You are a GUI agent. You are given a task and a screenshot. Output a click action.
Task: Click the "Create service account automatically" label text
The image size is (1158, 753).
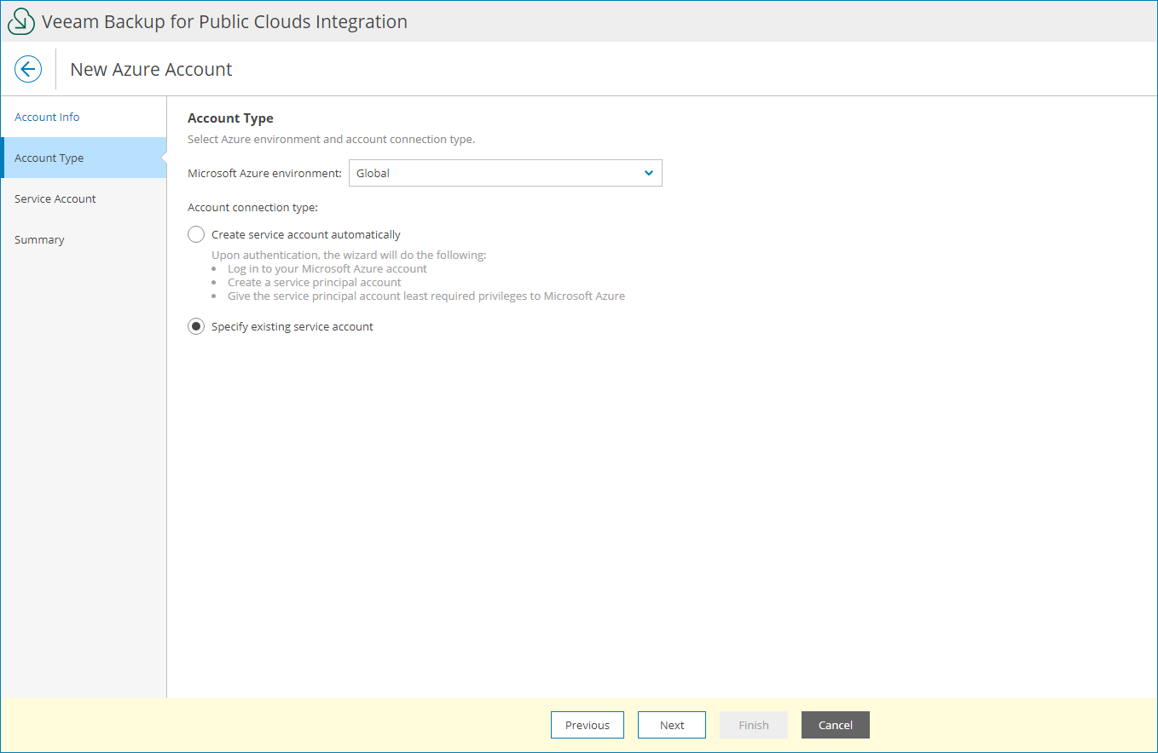tap(306, 234)
